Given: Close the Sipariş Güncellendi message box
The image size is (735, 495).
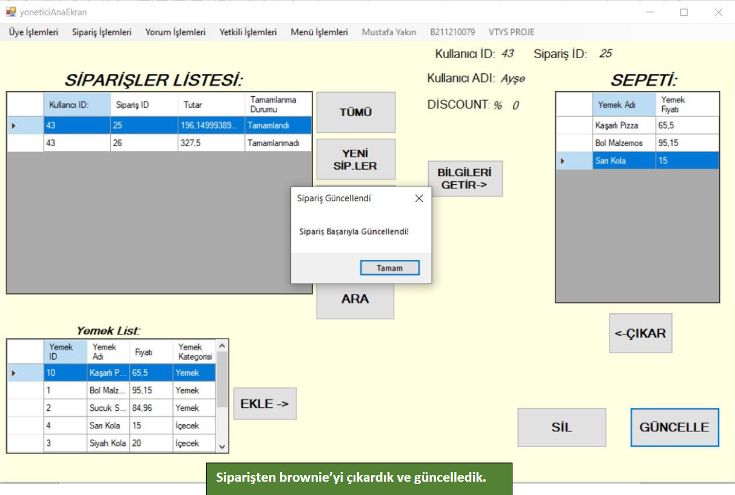Looking at the screenshot, I should (x=418, y=198).
